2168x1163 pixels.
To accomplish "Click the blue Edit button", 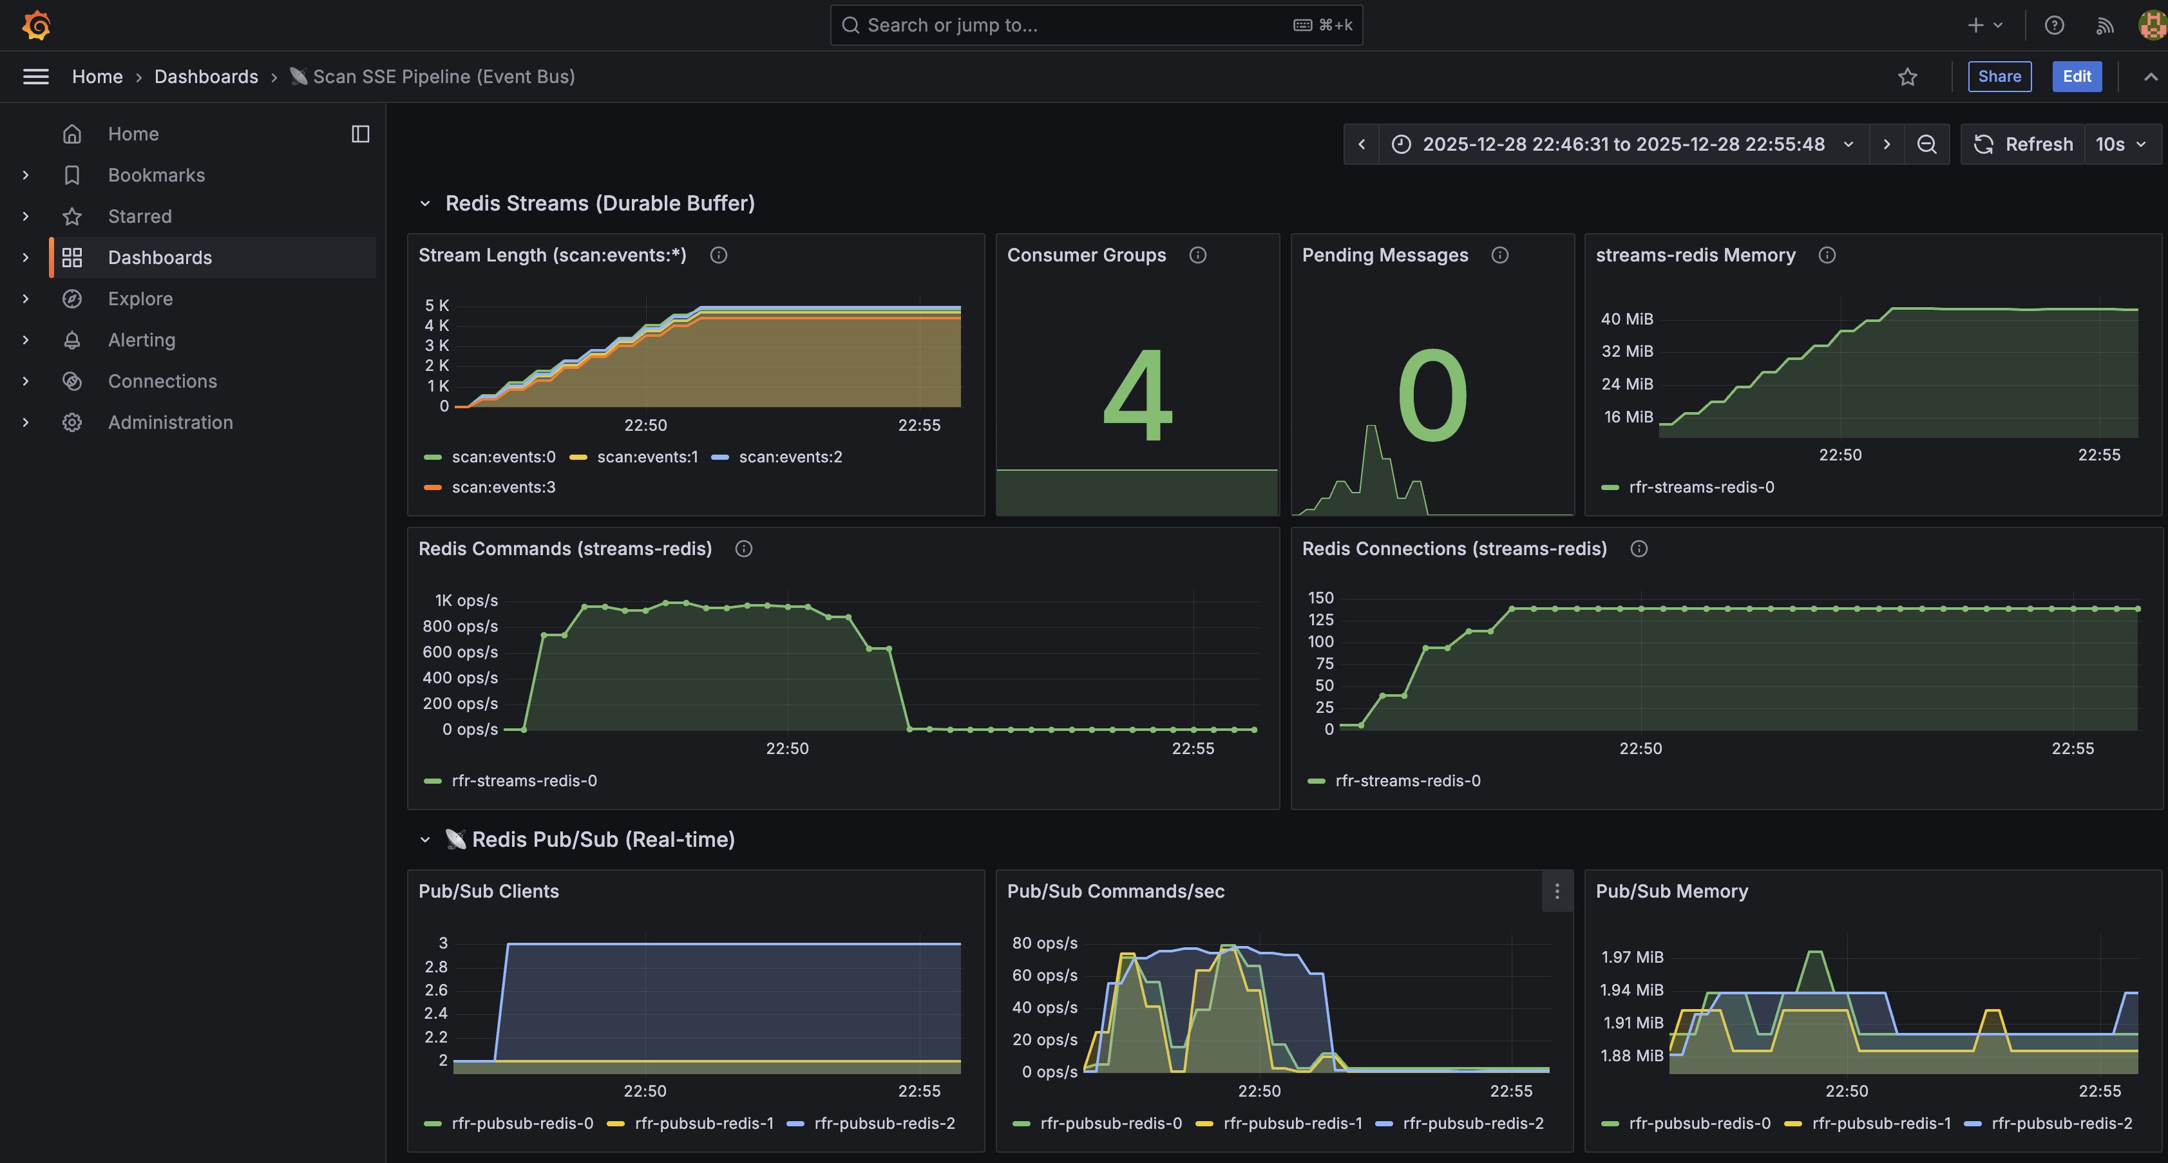I will tap(2077, 77).
